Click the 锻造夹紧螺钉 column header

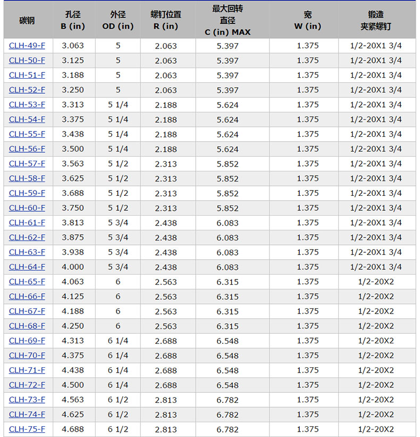[x=376, y=21]
